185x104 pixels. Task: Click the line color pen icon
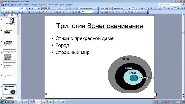point(160,8)
